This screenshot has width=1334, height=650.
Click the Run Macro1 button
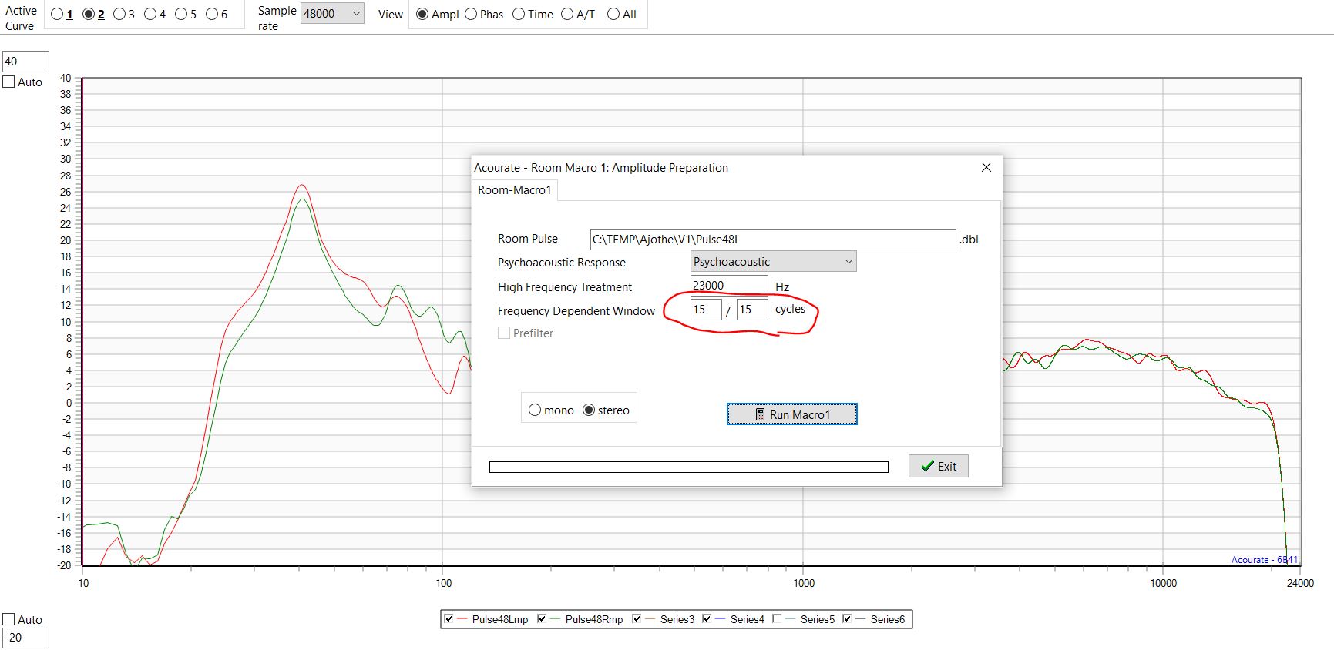click(x=792, y=414)
